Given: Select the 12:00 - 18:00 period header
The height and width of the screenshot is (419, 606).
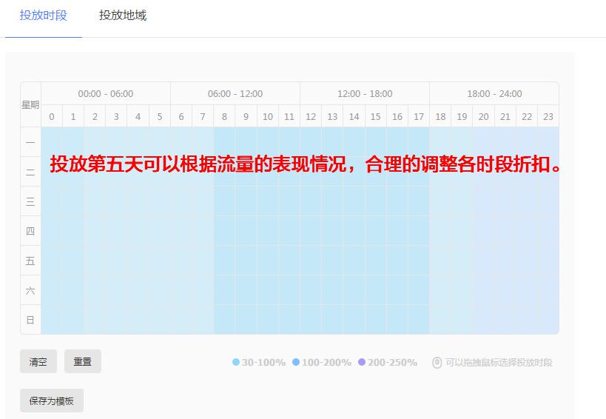Looking at the screenshot, I should [x=365, y=93].
